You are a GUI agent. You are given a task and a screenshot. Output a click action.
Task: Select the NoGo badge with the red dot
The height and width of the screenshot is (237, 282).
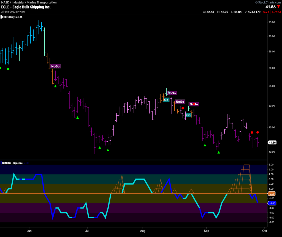pyautogui.click(x=194, y=104)
